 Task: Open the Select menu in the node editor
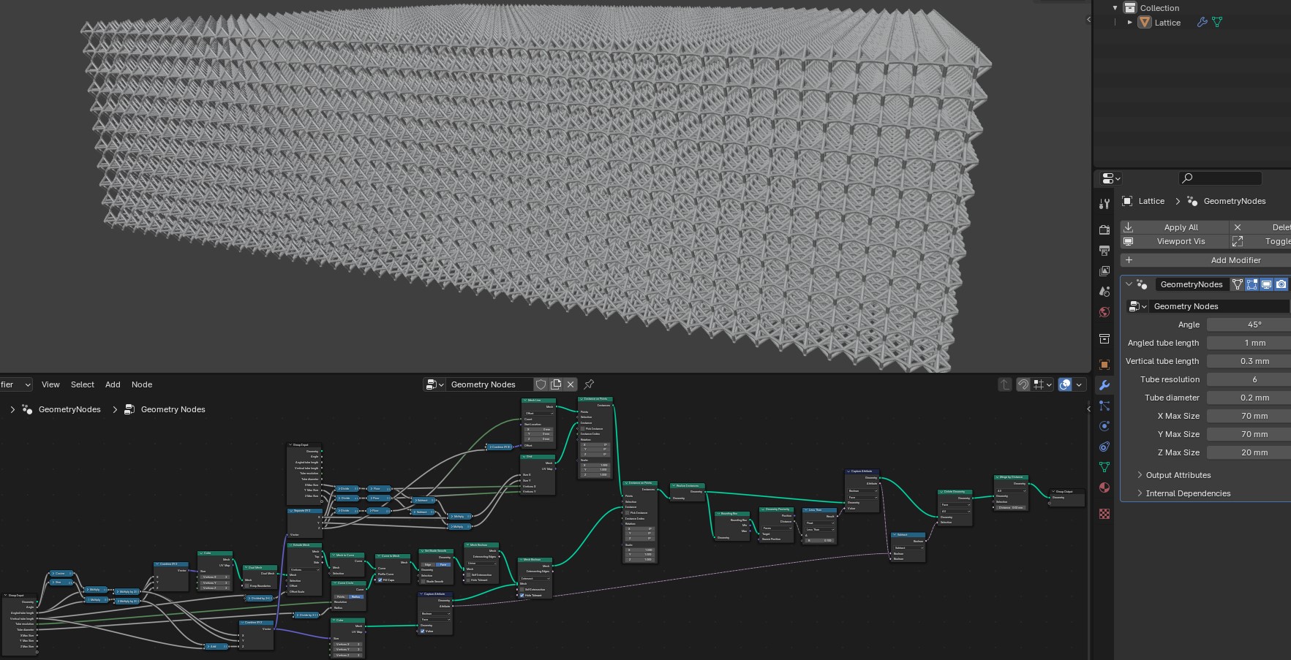point(83,384)
